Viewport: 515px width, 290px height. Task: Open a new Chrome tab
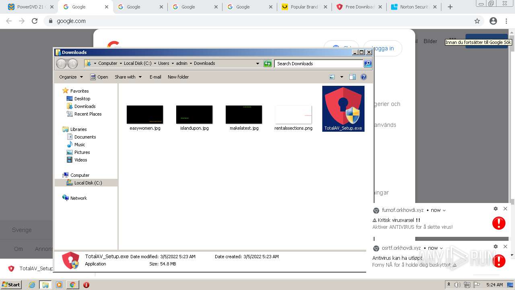tap(450, 7)
